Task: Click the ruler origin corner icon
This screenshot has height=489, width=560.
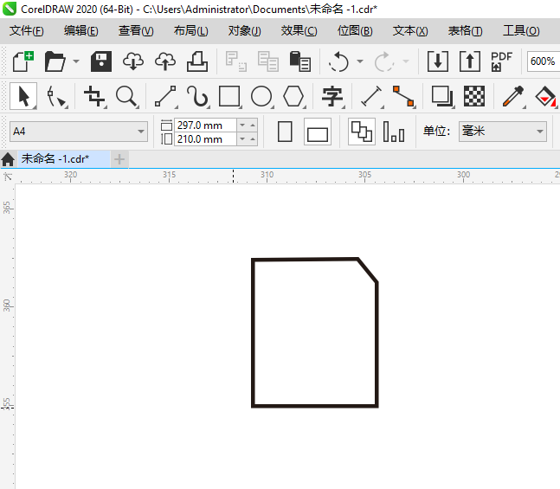Action: coord(8,176)
